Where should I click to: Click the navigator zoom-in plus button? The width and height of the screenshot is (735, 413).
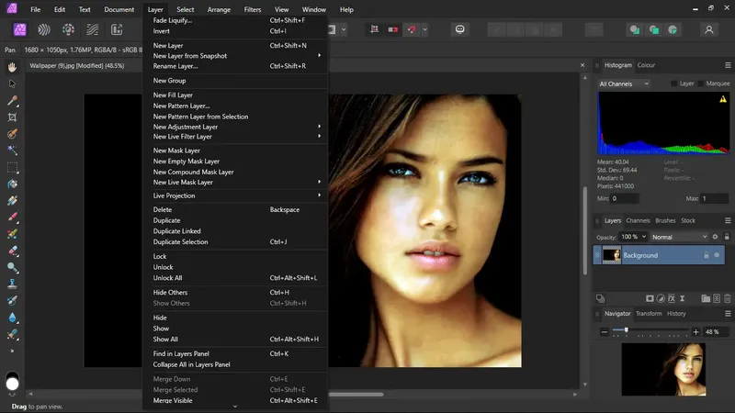click(x=695, y=331)
